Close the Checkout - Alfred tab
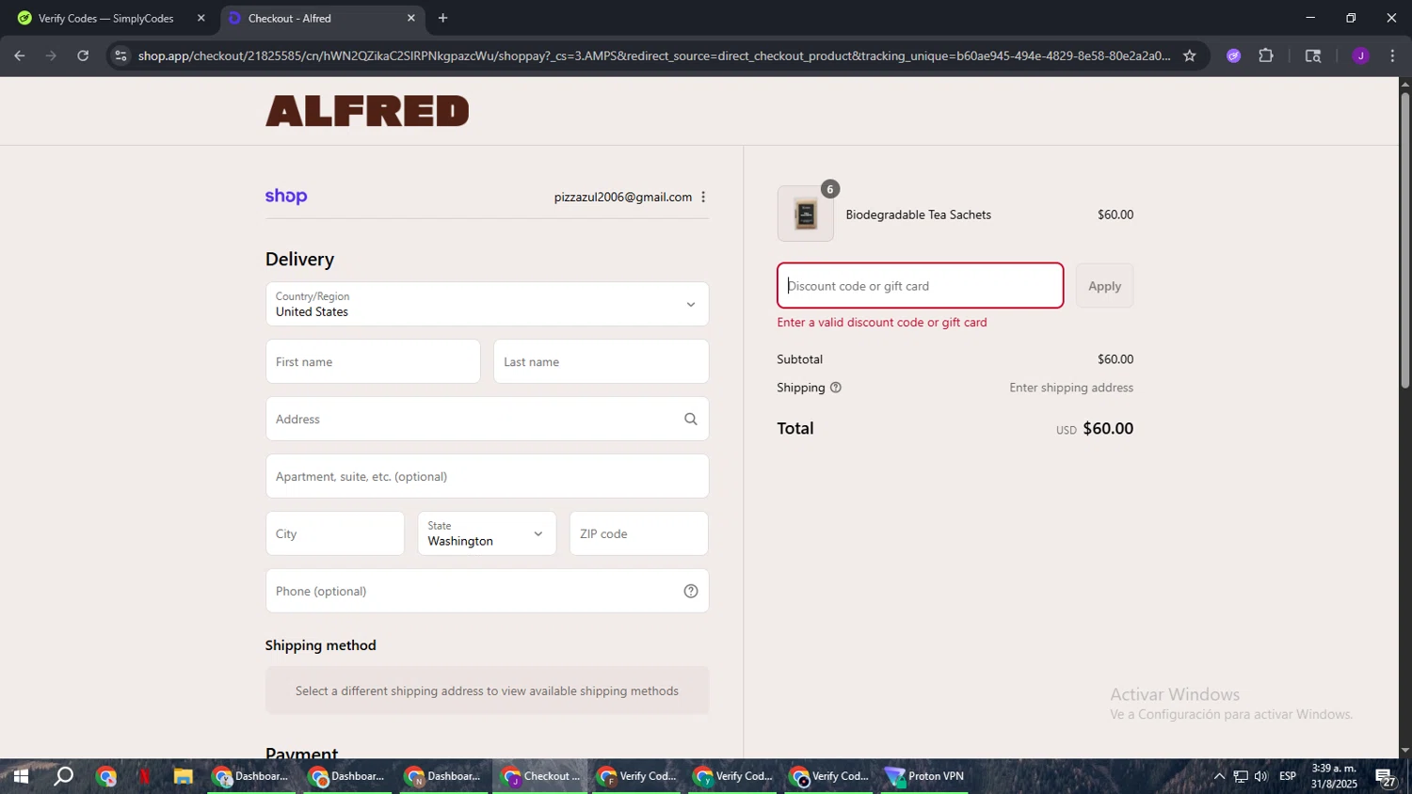The width and height of the screenshot is (1412, 794). point(410,18)
